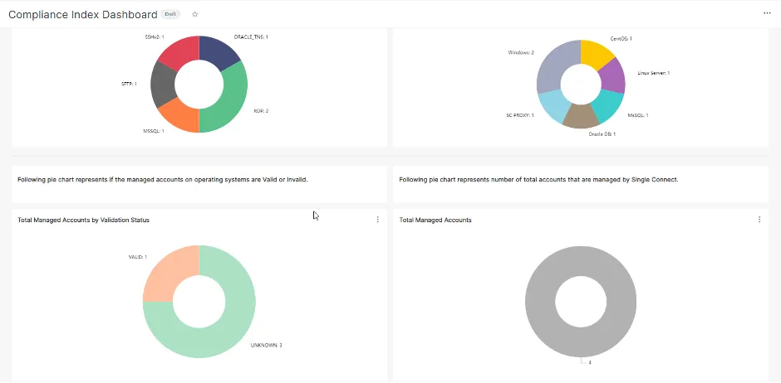The height and width of the screenshot is (383, 781).
Task: Select the SFTP gray pie slice
Action: tap(163, 85)
